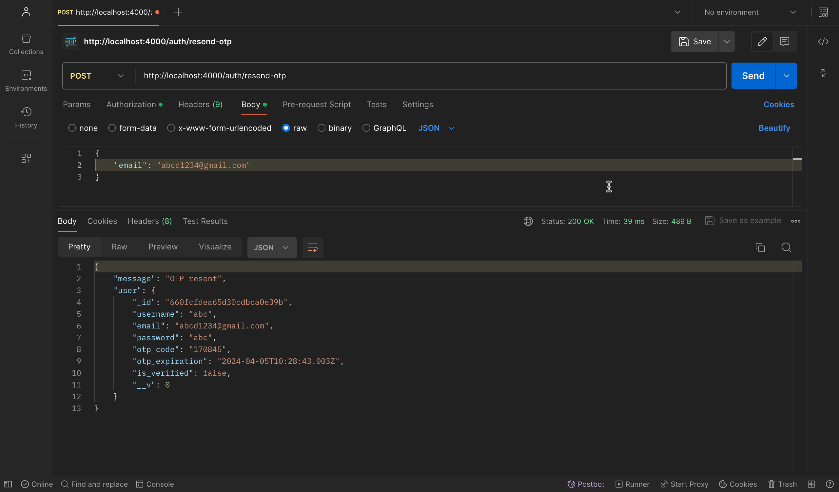
Task: Click the Beautify link
Action: (x=774, y=128)
